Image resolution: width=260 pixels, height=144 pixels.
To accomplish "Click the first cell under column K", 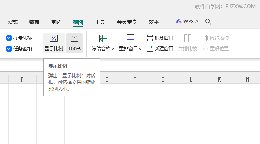I will 163,89.
